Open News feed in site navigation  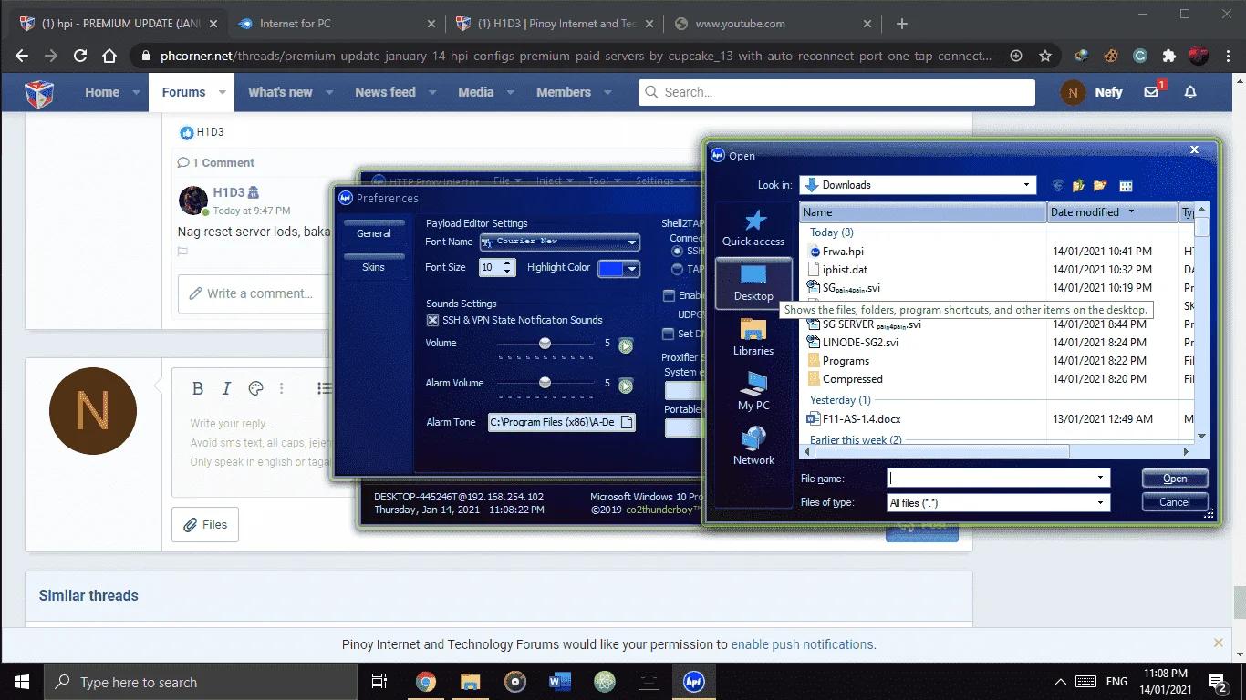pyautogui.click(x=385, y=92)
